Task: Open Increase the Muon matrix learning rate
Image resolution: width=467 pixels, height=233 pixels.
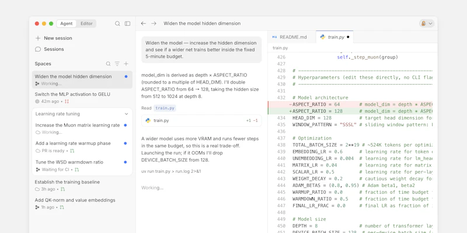Action: click(x=82, y=128)
